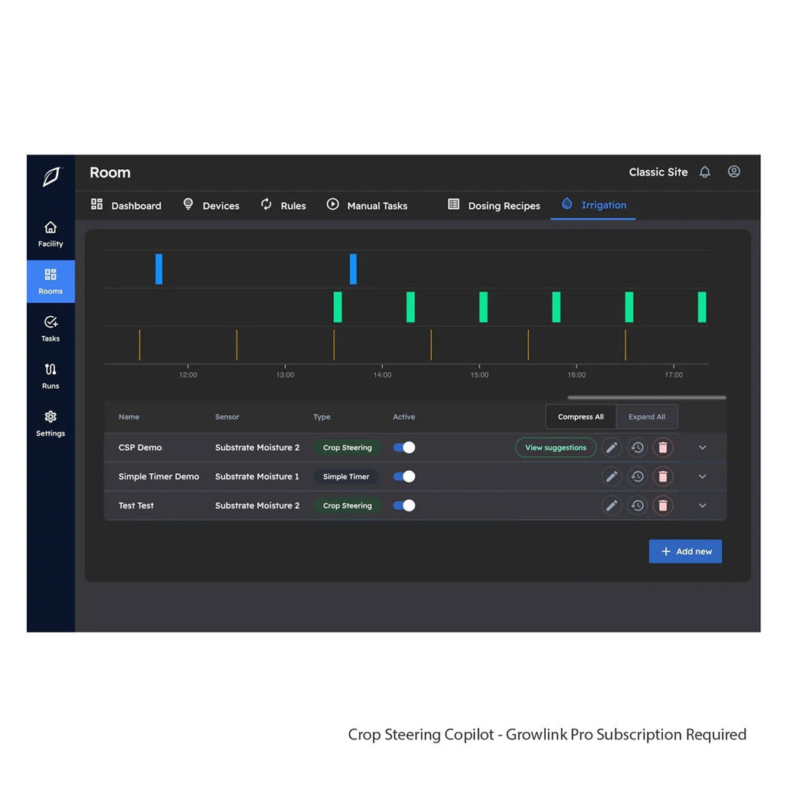Delete the Test Test irrigation entry
This screenshot has width=787, height=787.
click(x=663, y=506)
